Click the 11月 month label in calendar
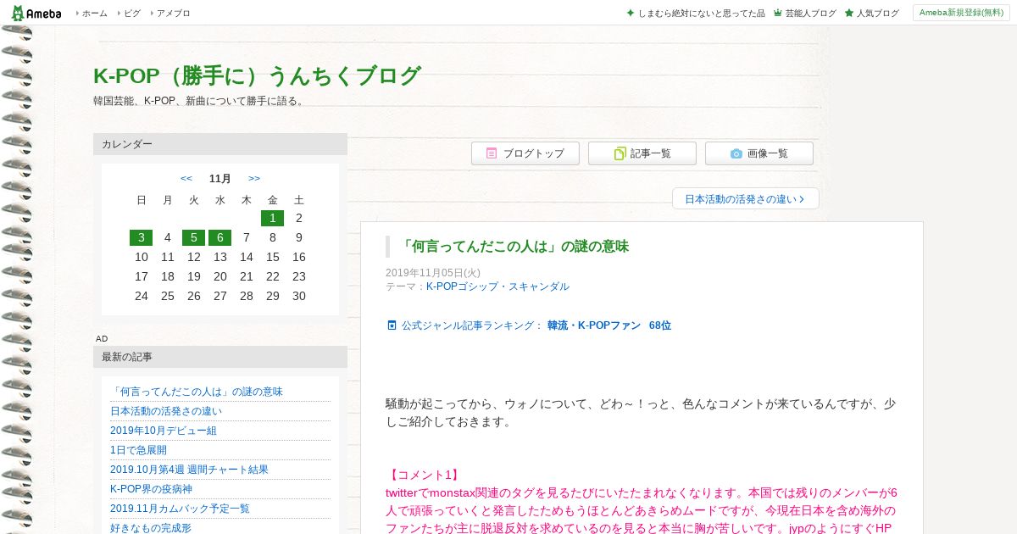Viewport: 1017px width, 534px height. click(220, 178)
